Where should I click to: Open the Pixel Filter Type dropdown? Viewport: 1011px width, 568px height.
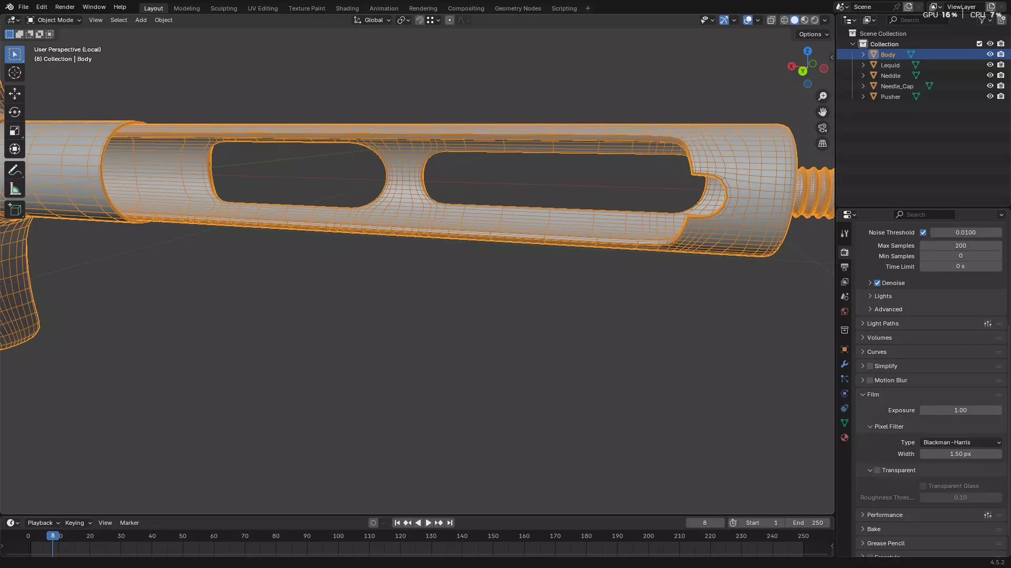[961, 442]
